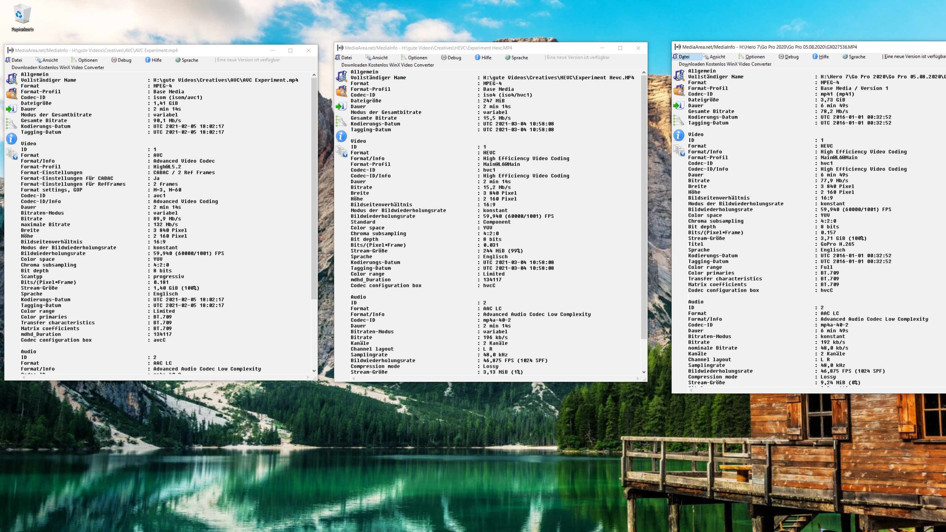The image size is (946, 532).
Task: Click blue About icon in GX027536.MP4 window
Action: [x=679, y=135]
